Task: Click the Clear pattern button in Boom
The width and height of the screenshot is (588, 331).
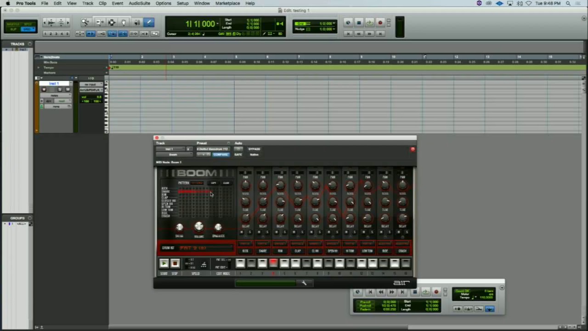Action: pyautogui.click(x=226, y=183)
